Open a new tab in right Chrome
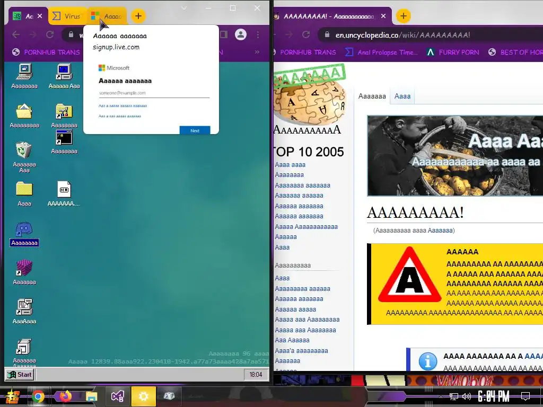 [404, 16]
